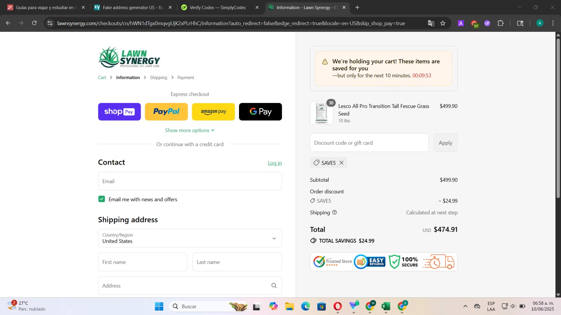Open Excel from taskbar
Image resolution: width=561 pixels, height=315 pixels.
click(386, 306)
